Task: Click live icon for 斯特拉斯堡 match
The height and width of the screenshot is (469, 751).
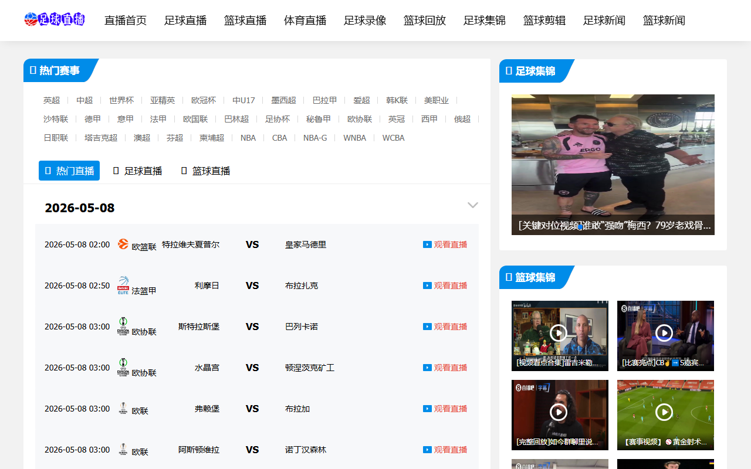Action: pyautogui.click(x=427, y=327)
